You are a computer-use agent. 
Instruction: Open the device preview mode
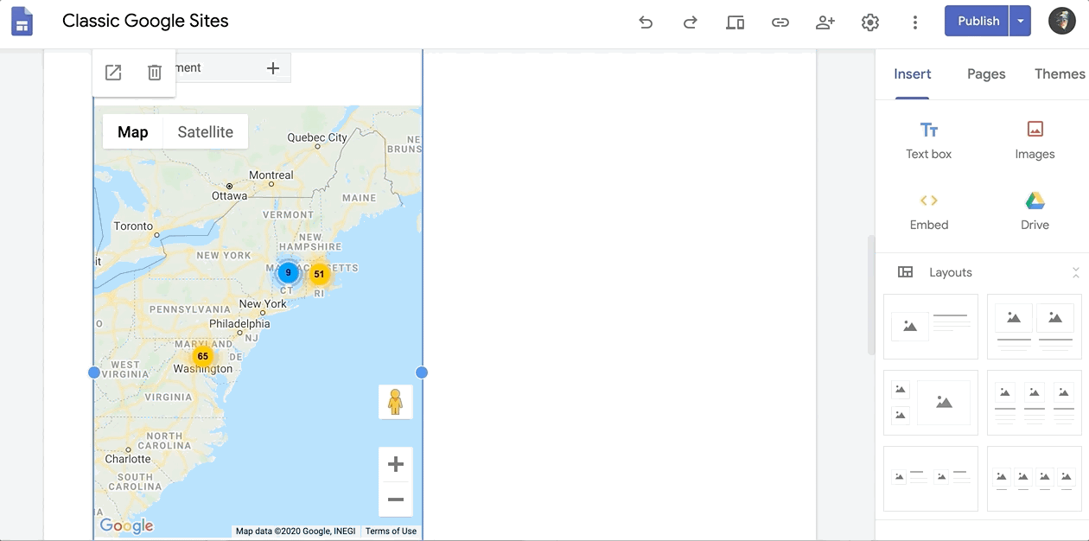[x=736, y=22]
